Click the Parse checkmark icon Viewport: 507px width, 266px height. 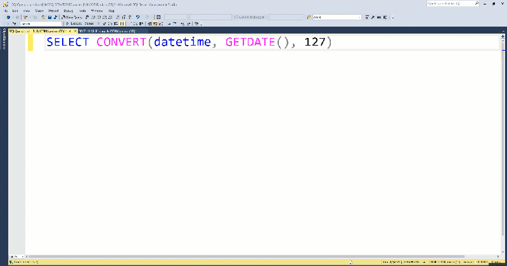pos(104,23)
